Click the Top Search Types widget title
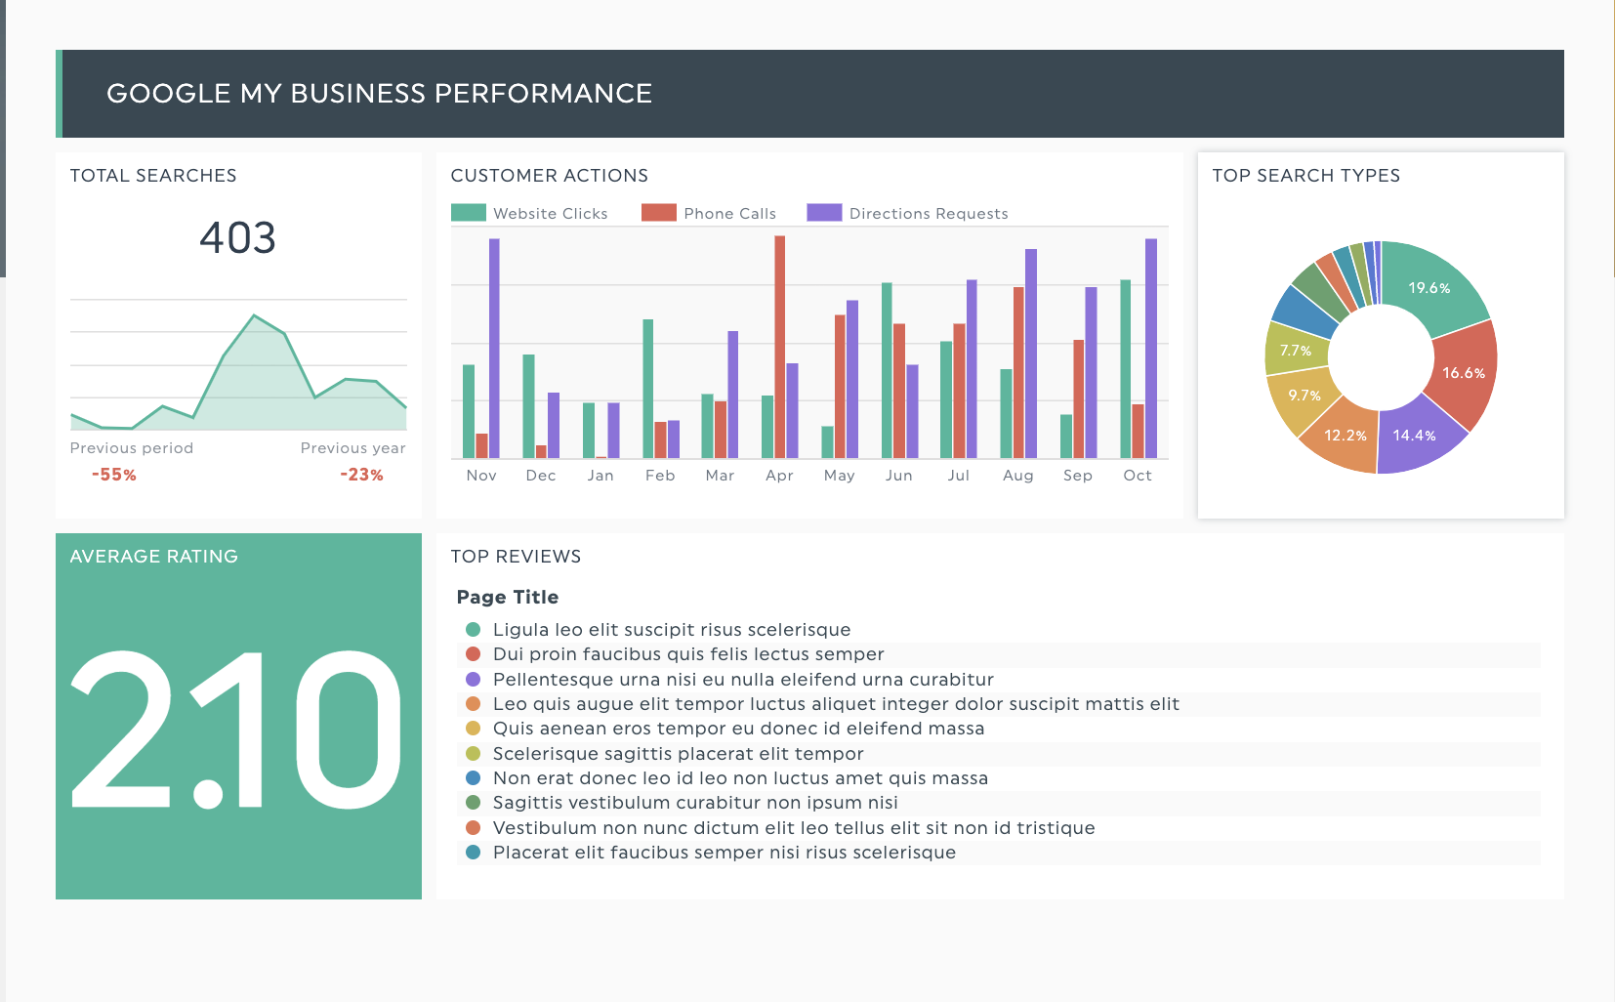1615x1002 pixels. pos(1306,176)
